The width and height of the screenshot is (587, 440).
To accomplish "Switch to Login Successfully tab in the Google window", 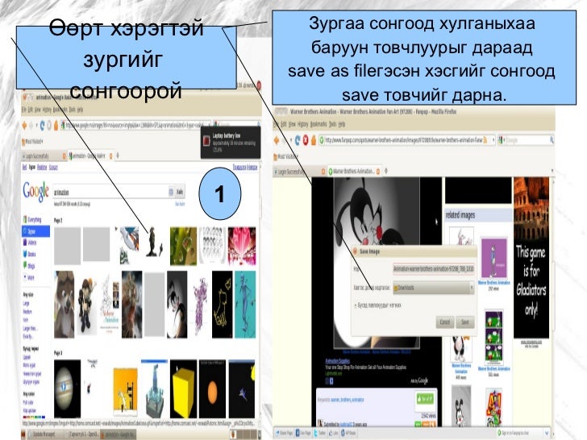I will point(44,156).
